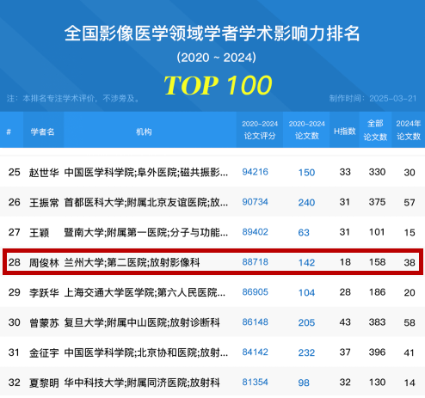Viewport: 425px width, 398px height.
Task: Click the # rank column header
Action: tap(9, 132)
